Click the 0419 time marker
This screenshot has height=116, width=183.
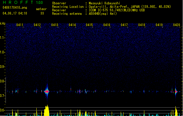[x=159, y=25]
